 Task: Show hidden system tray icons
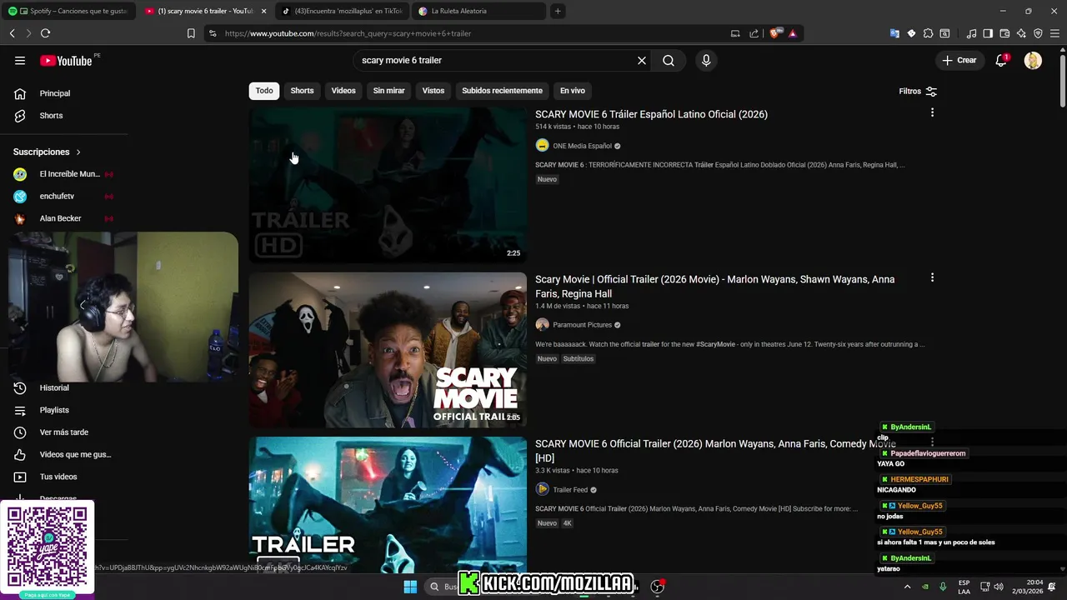(907, 587)
